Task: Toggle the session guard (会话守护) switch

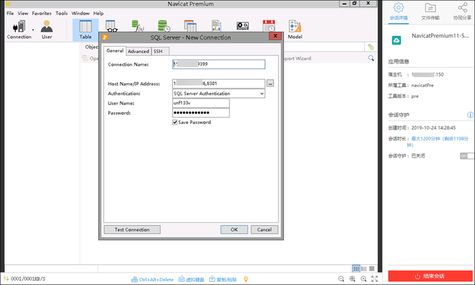Action: (466, 156)
